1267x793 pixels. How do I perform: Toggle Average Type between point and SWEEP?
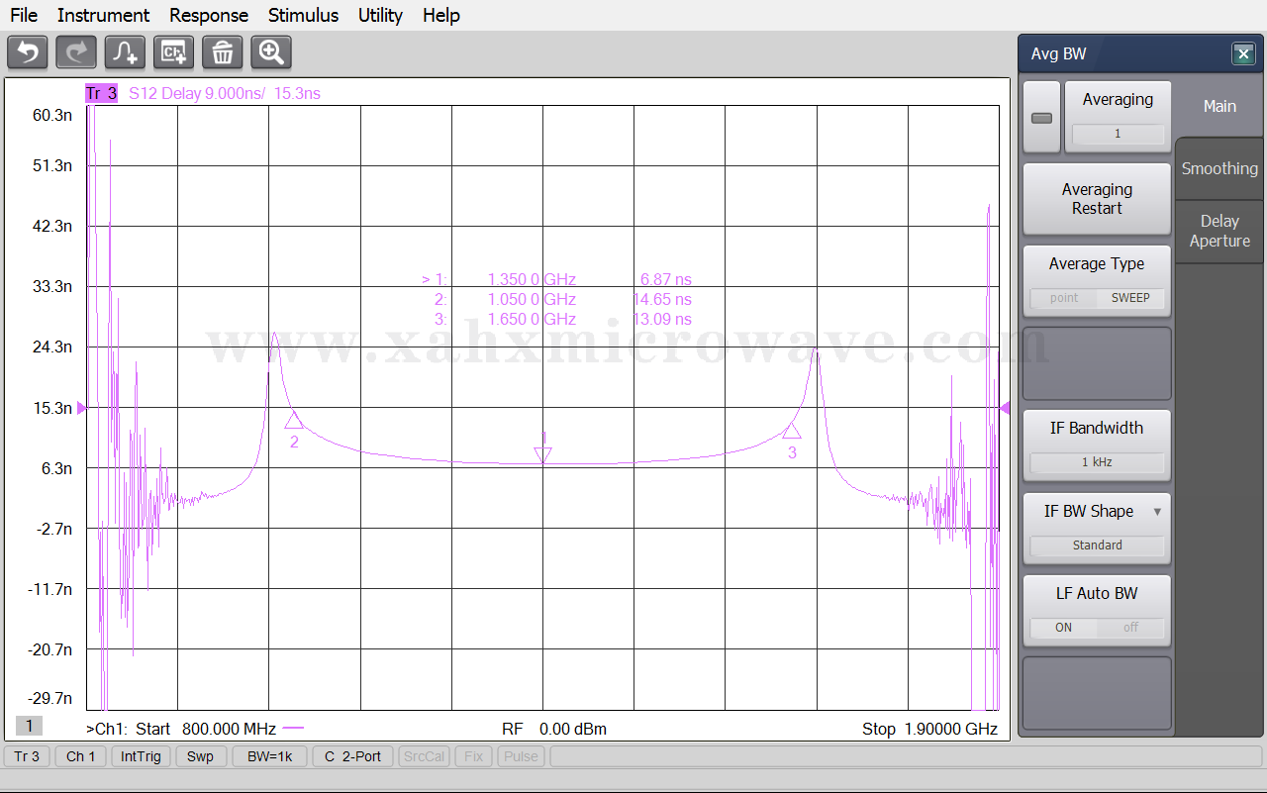(1097, 297)
